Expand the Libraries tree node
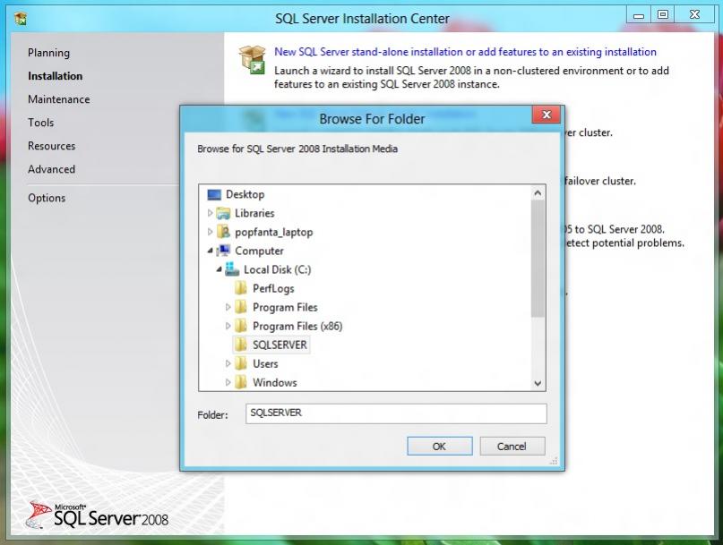723x545 pixels. point(210,213)
